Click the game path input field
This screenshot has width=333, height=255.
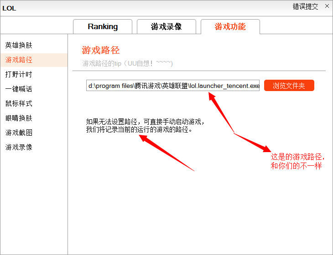point(173,86)
